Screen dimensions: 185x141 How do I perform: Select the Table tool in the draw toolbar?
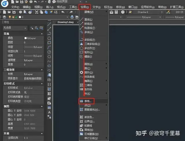49,108
